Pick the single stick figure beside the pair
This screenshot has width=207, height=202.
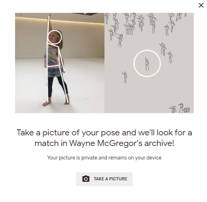click(170, 57)
